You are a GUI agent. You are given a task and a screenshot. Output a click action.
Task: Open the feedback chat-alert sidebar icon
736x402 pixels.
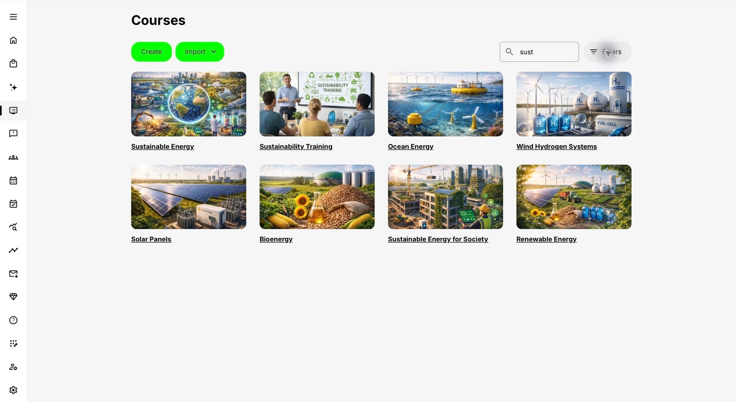pyautogui.click(x=13, y=133)
